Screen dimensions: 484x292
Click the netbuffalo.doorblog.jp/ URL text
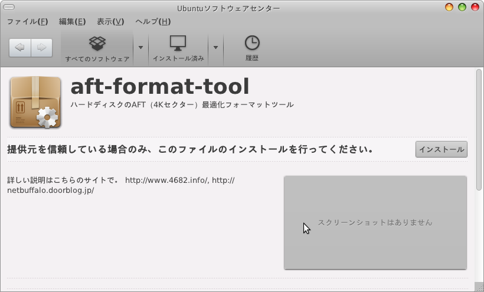(x=50, y=191)
